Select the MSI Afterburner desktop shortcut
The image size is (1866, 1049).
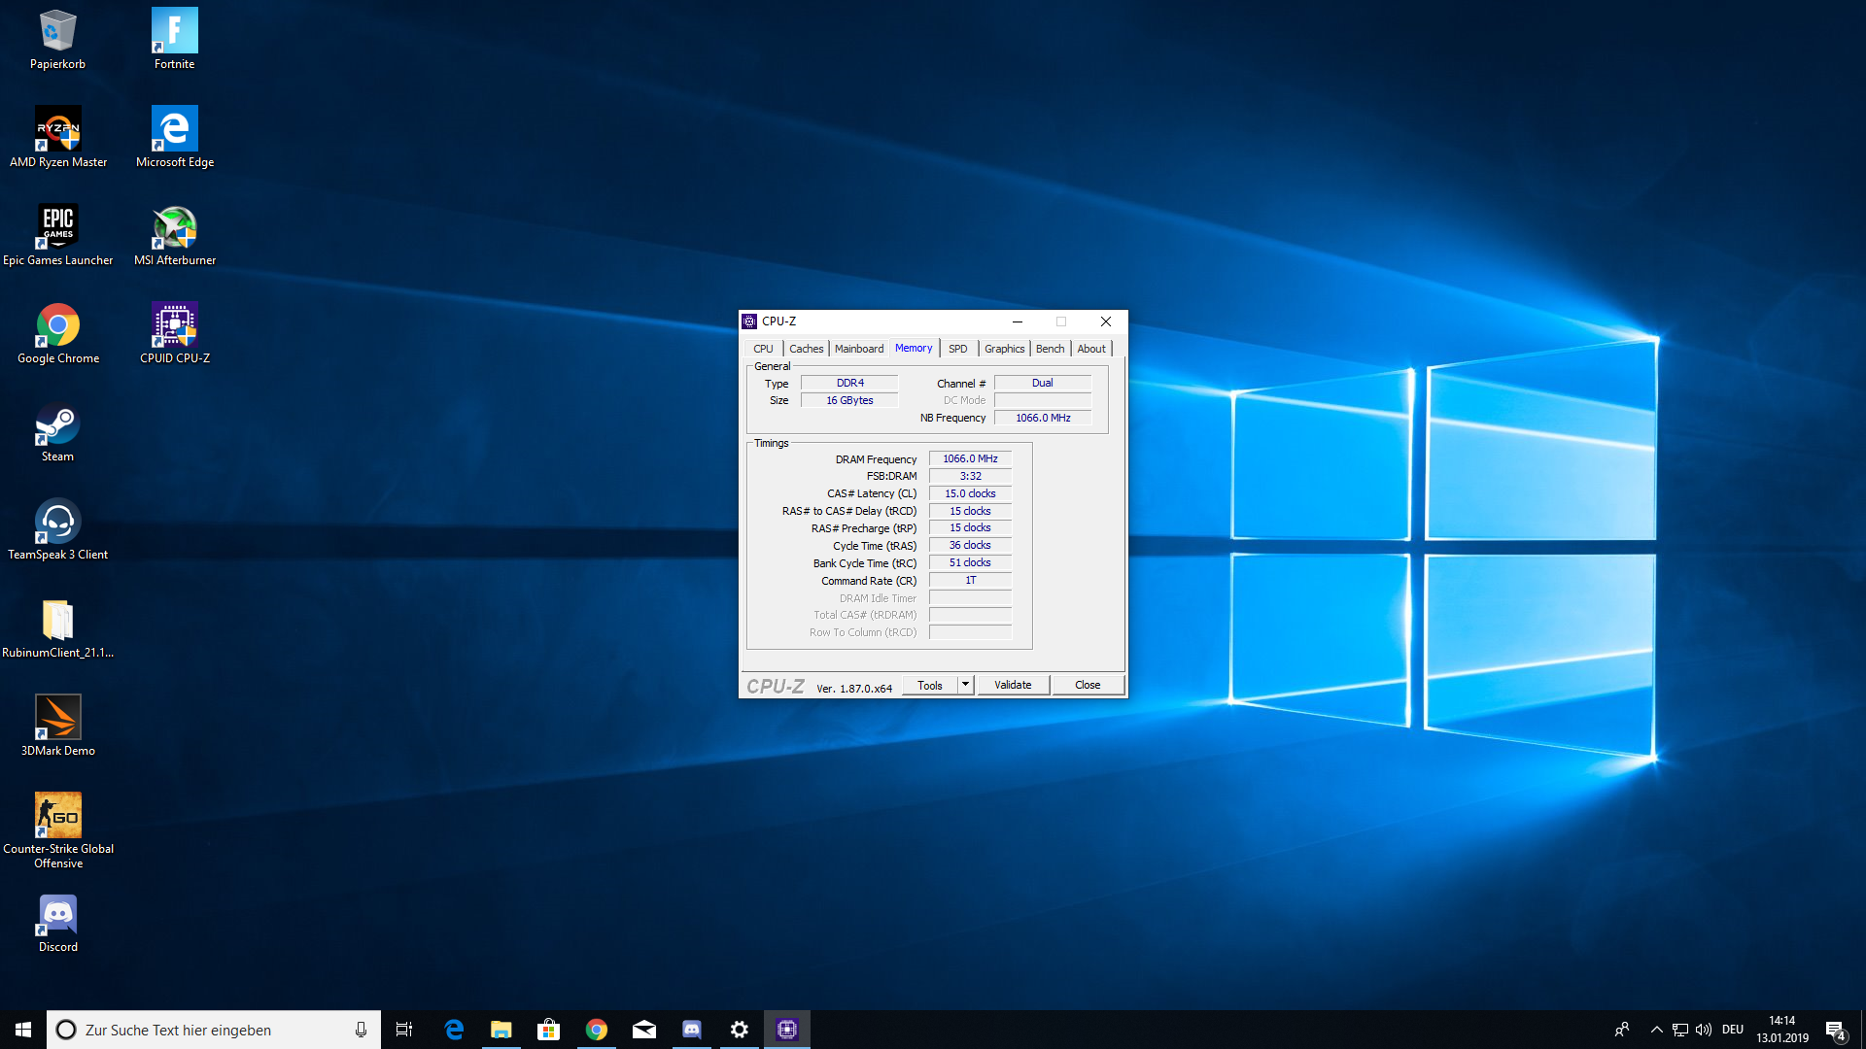tap(175, 228)
